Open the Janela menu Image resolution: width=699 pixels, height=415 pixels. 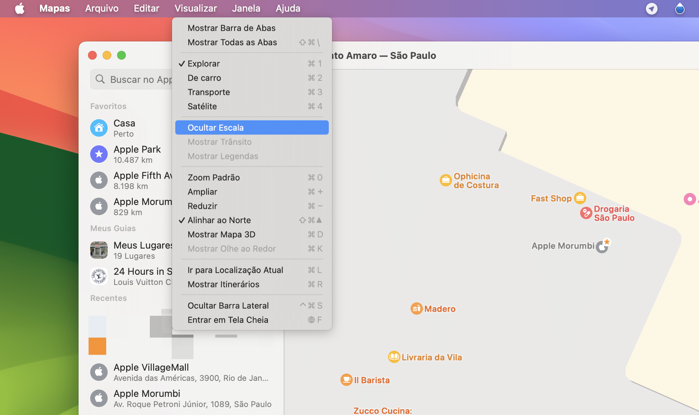pyautogui.click(x=246, y=8)
